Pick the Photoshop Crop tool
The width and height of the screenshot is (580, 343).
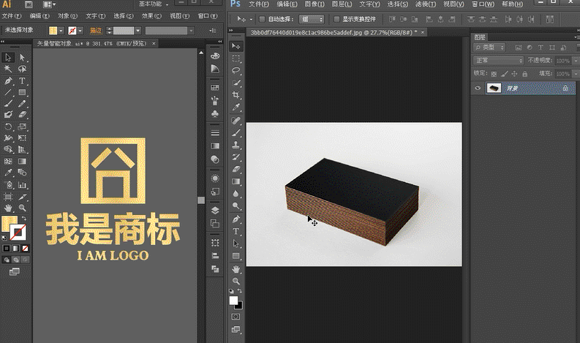tap(236, 95)
